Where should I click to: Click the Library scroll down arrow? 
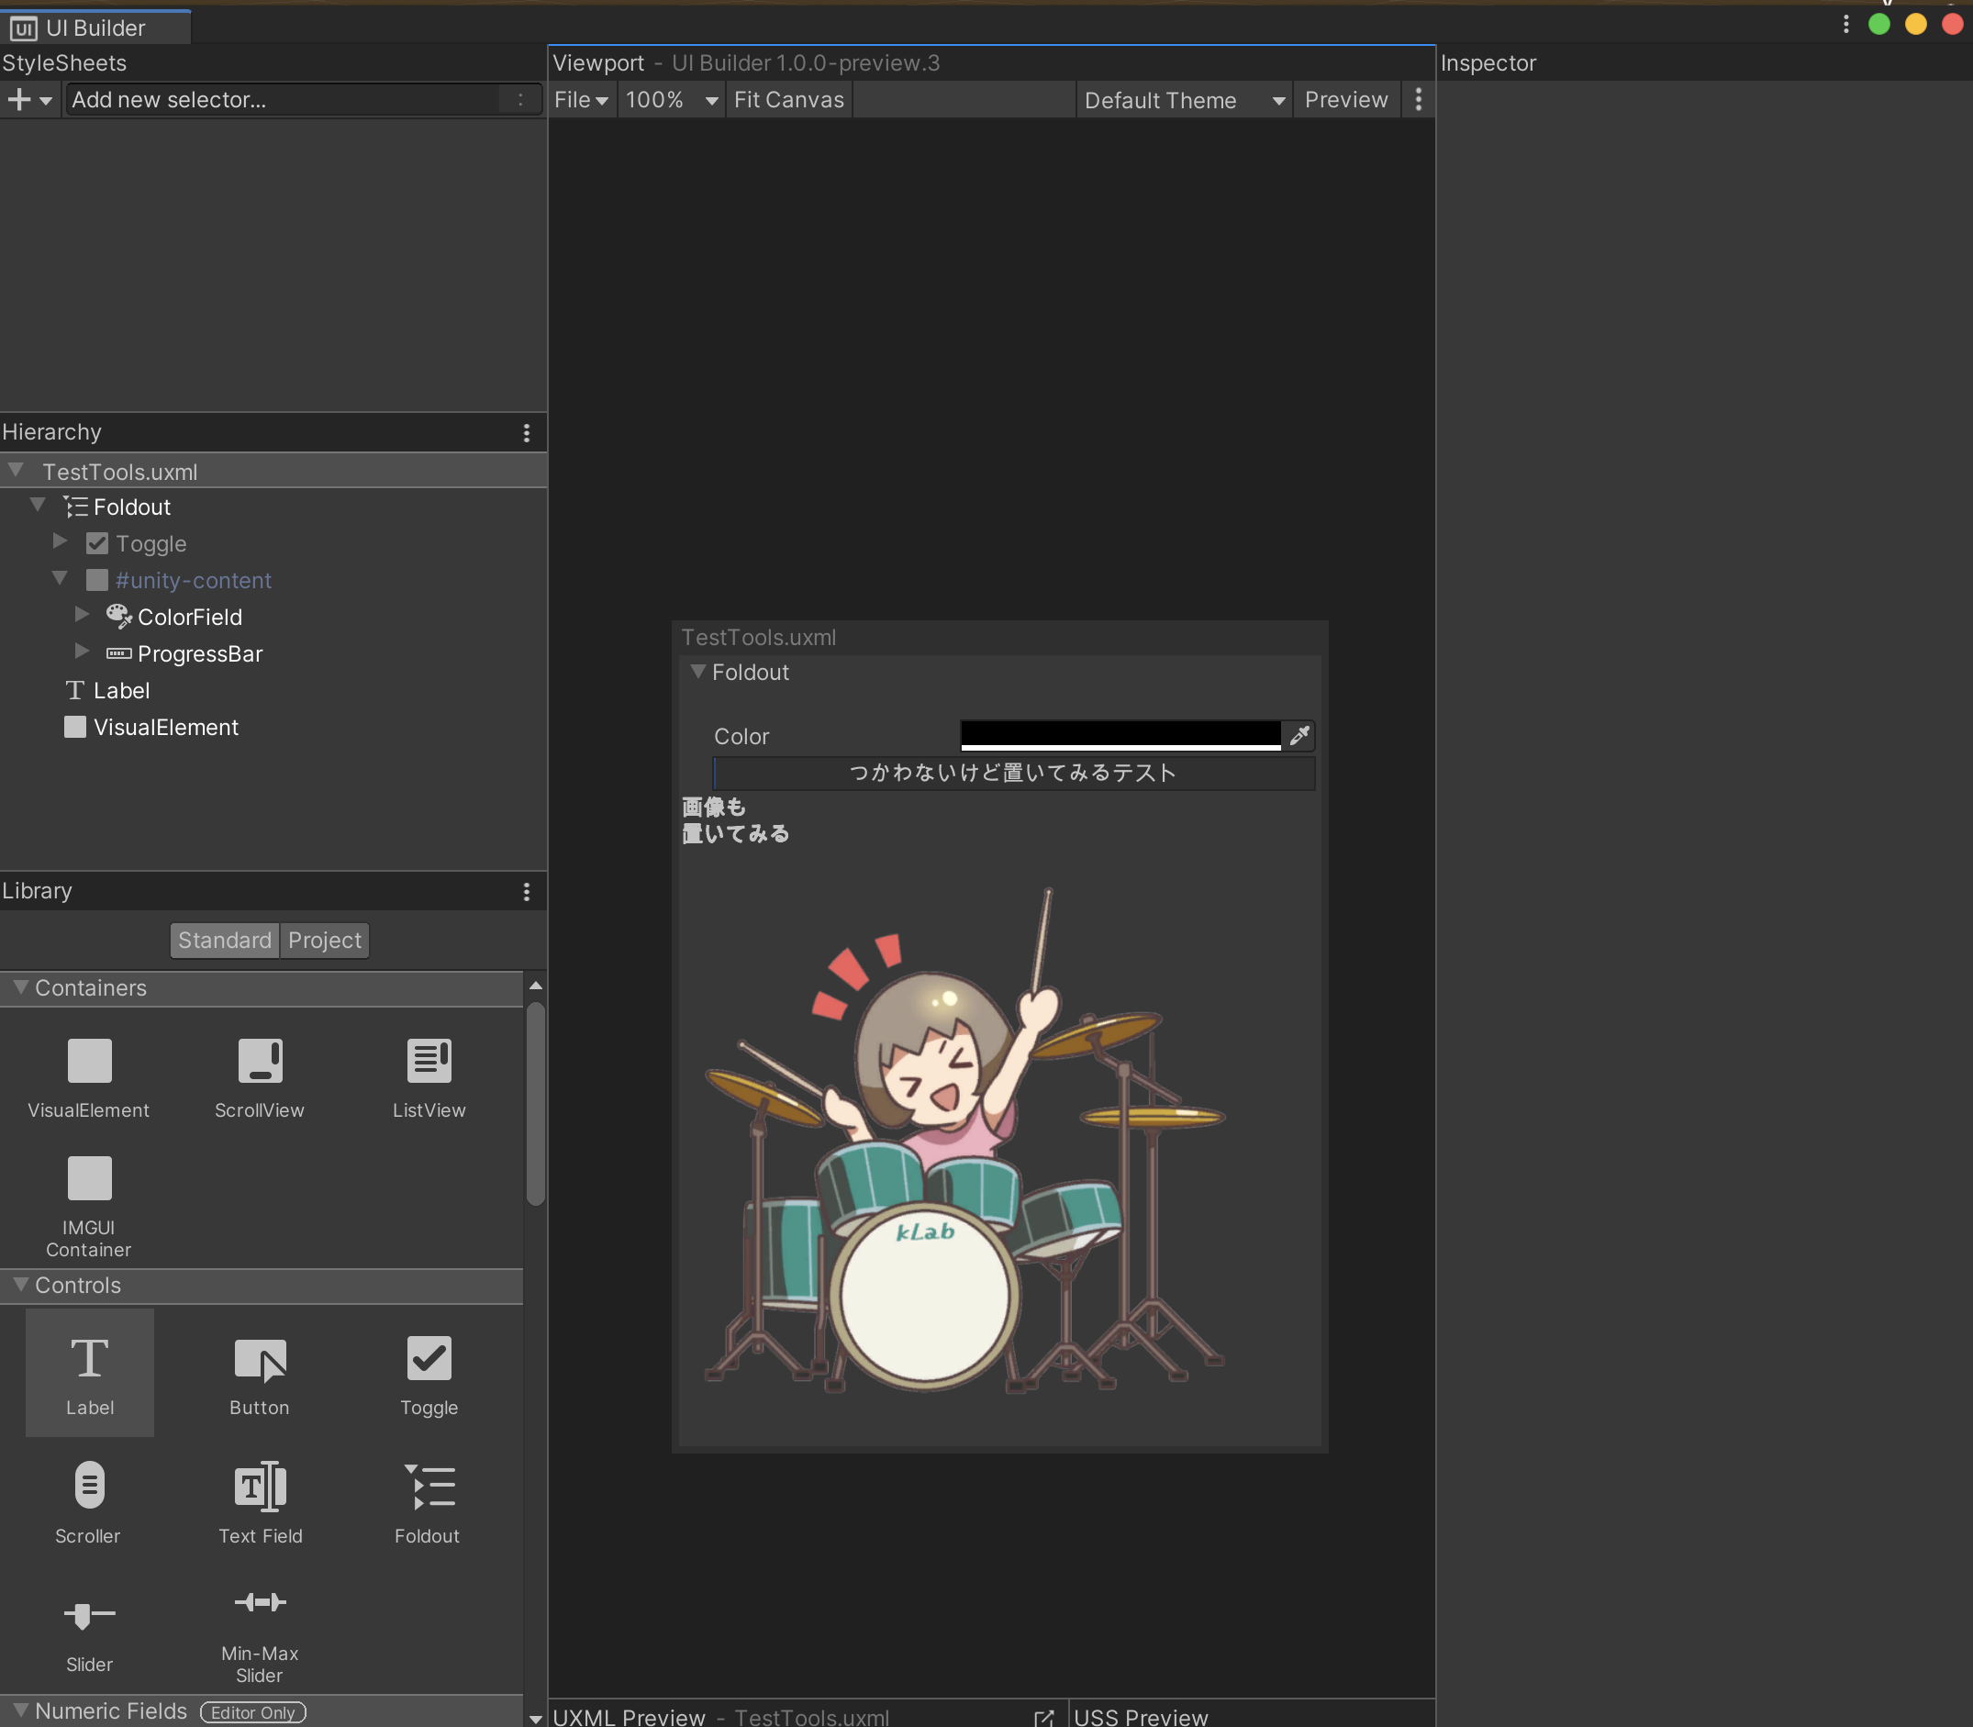coord(536,1719)
